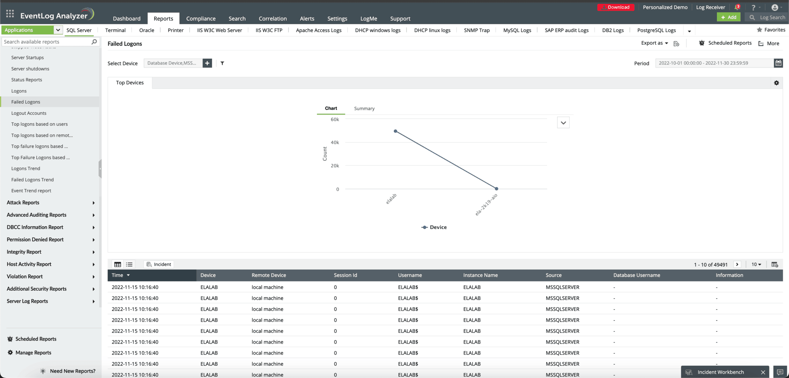The height and width of the screenshot is (378, 789).
Task: Open the Alerts tab
Action: (307, 19)
